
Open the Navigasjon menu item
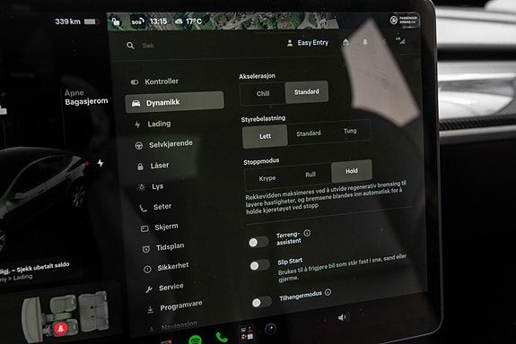173,326
